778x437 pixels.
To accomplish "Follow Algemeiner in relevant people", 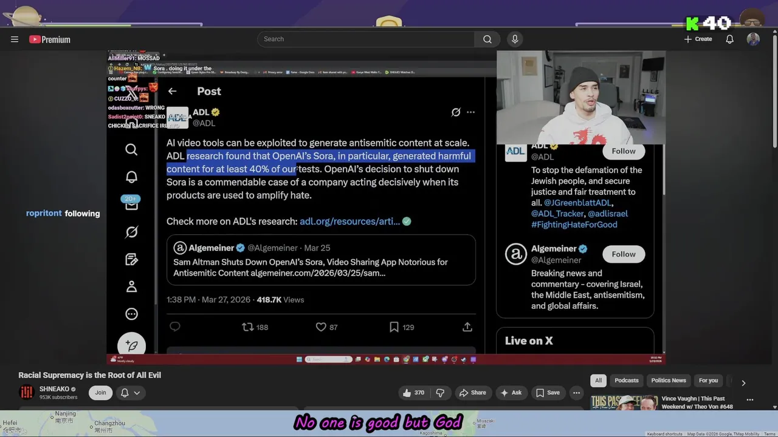I will [x=624, y=254].
